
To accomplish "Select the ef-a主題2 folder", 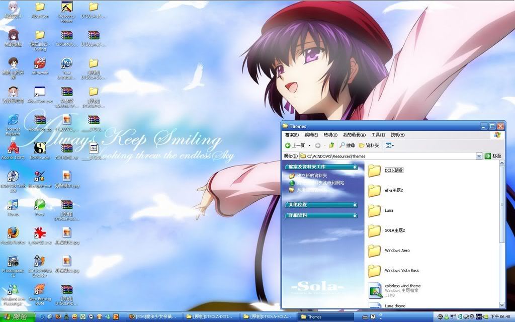I will click(386, 191).
